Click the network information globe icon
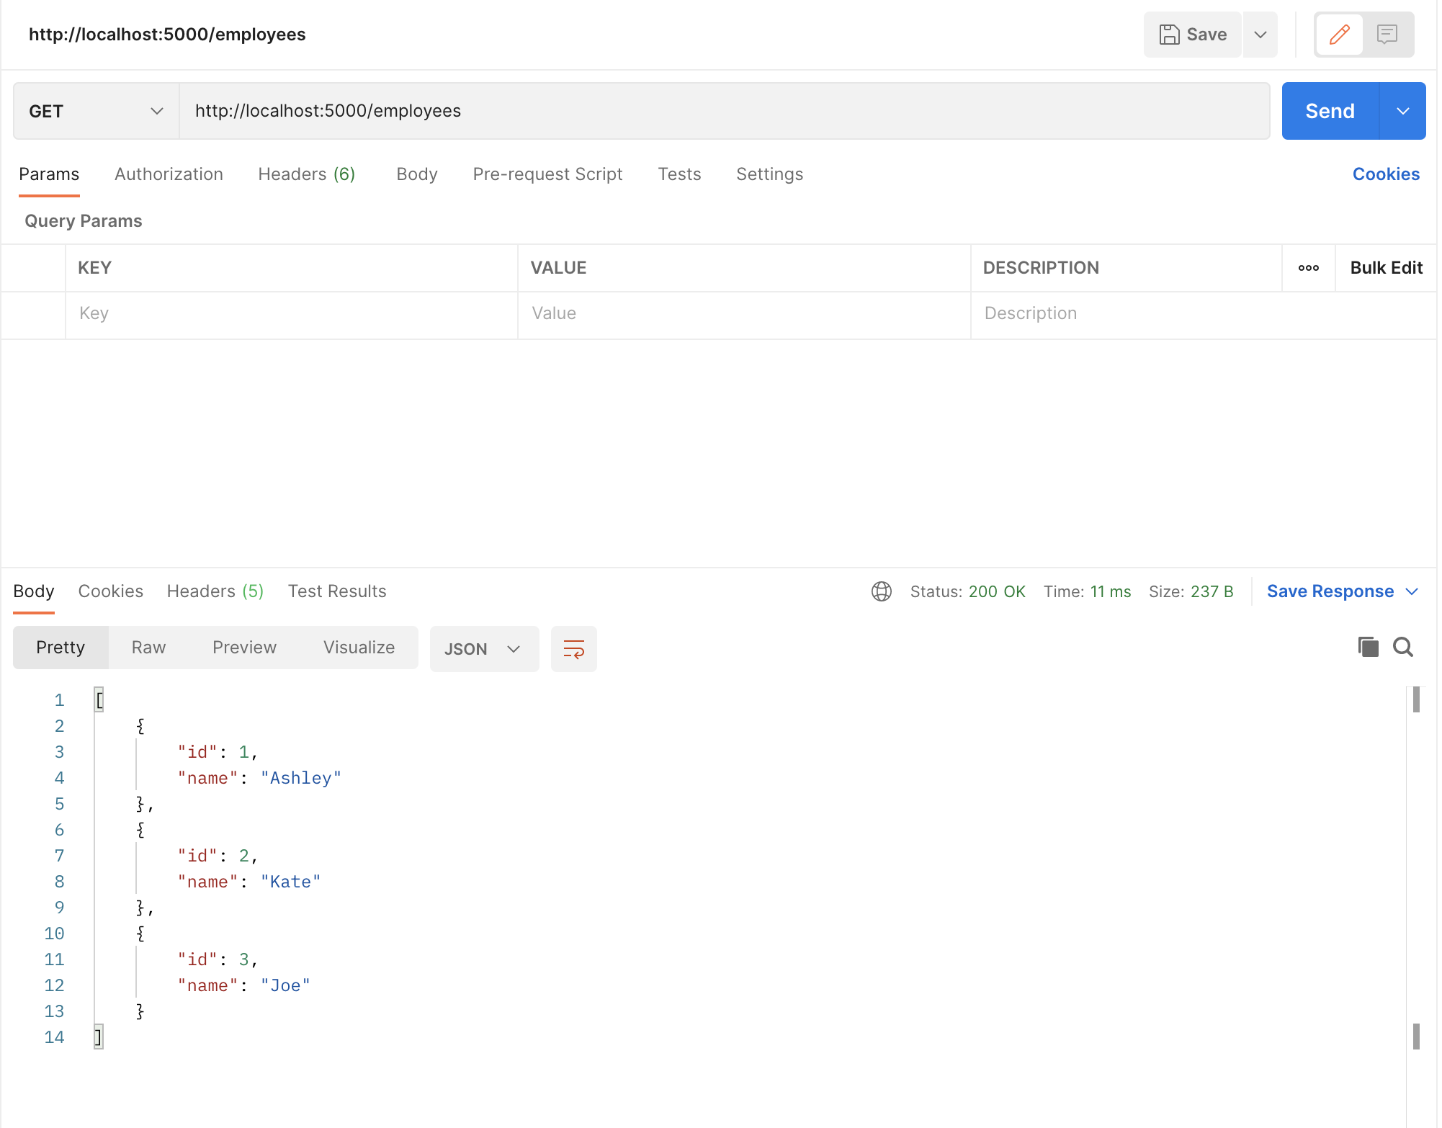This screenshot has width=1442, height=1128. tap(882, 591)
